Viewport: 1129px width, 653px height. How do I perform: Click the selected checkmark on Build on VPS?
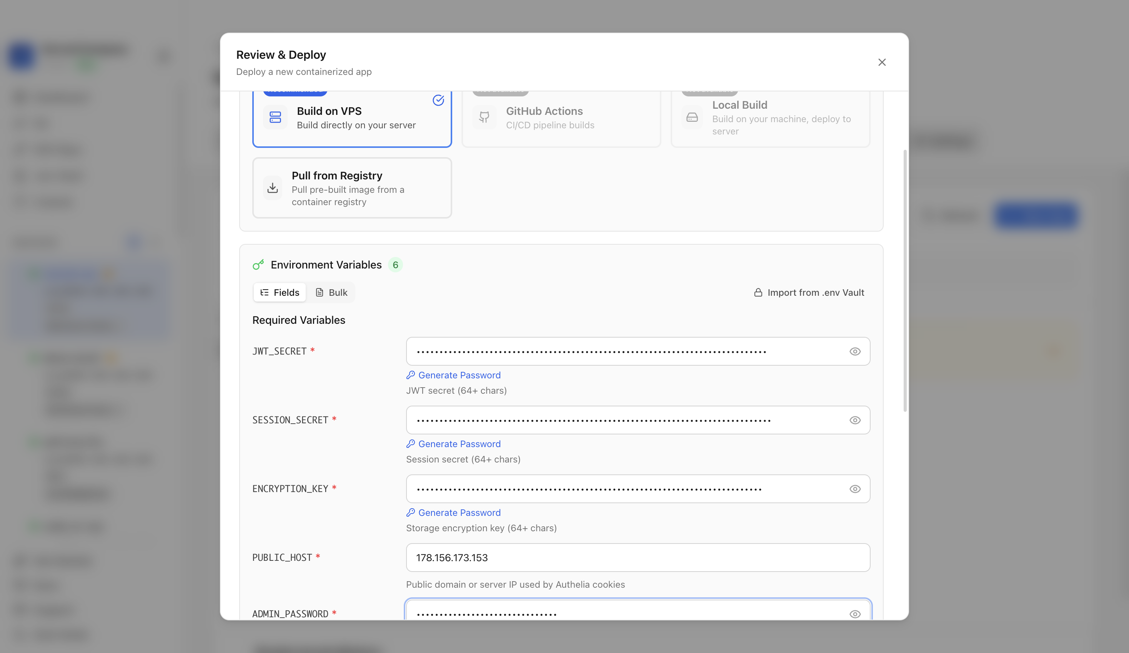click(438, 100)
